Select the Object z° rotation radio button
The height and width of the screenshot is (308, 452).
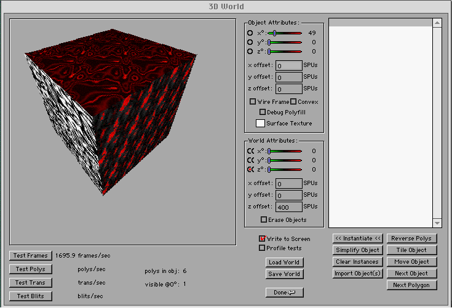(x=250, y=52)
